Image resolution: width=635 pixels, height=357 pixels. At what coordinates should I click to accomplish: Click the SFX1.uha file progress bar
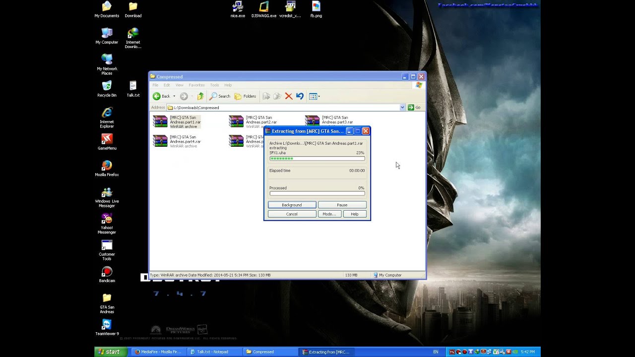(317, 159)
